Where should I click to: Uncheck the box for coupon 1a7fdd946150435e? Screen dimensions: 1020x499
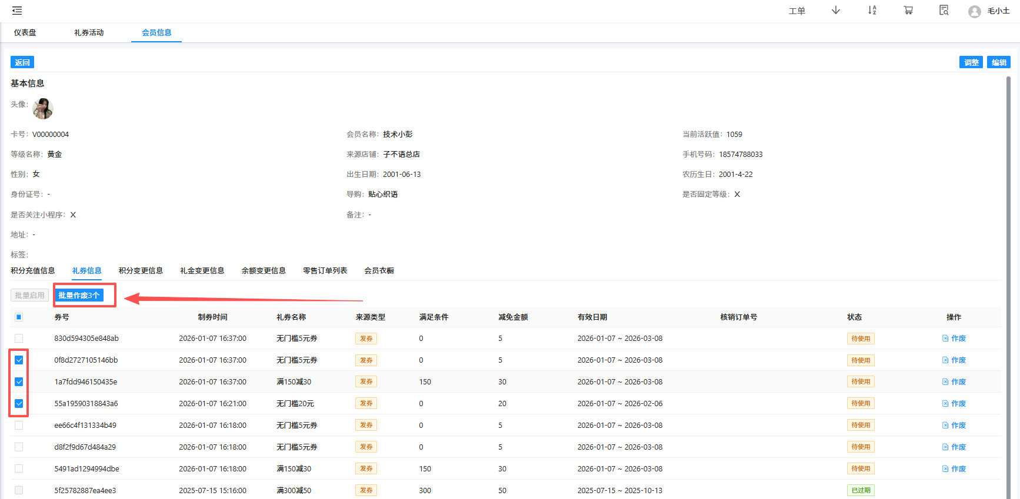(19, 382)
